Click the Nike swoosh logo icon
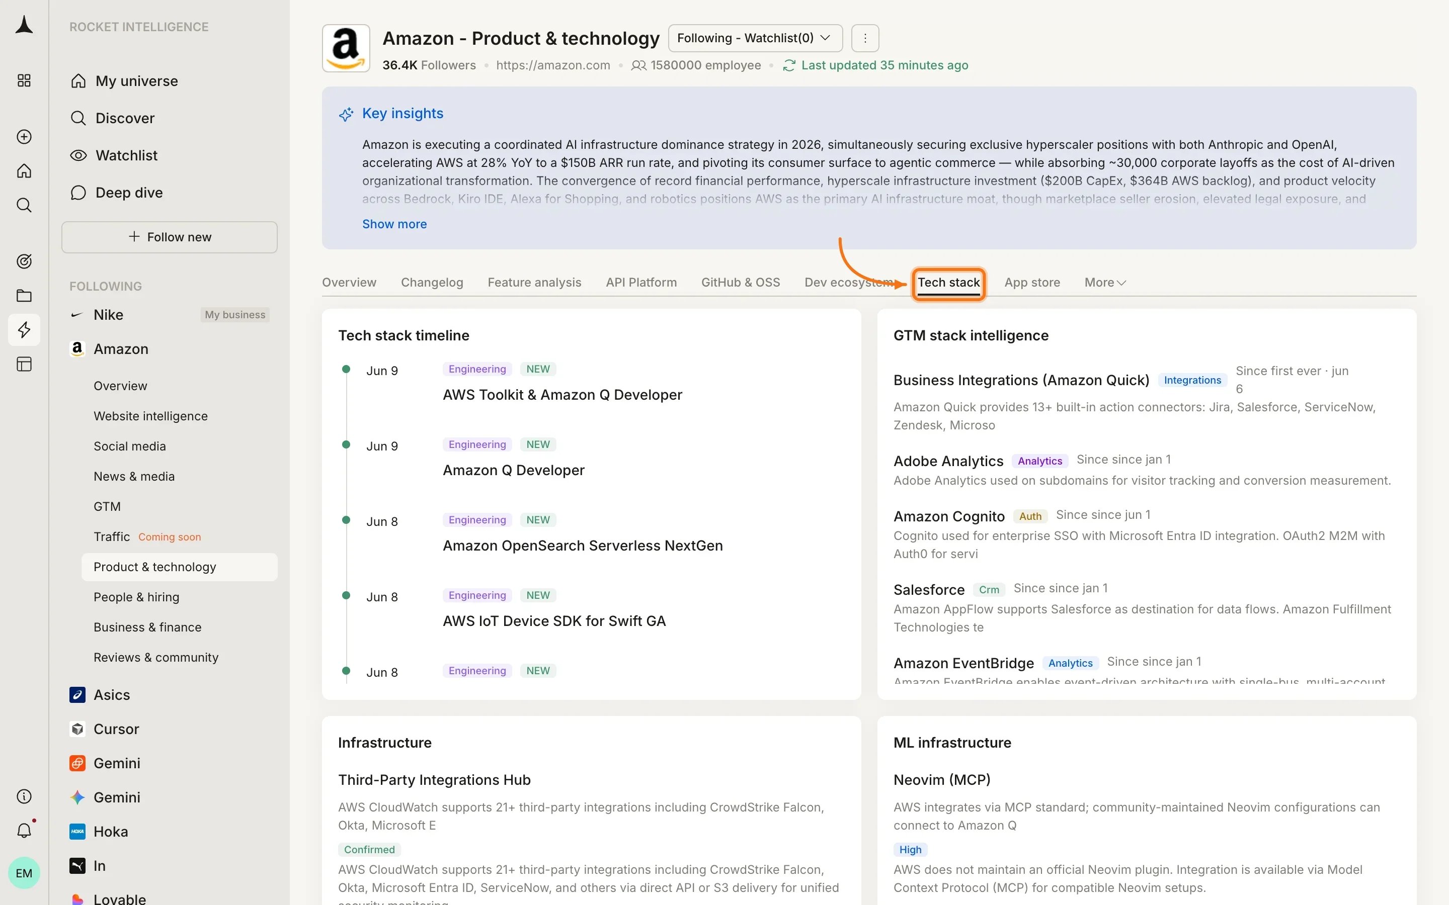The image size is (1449, 905). pyautogui.click(x=76, y=315)
